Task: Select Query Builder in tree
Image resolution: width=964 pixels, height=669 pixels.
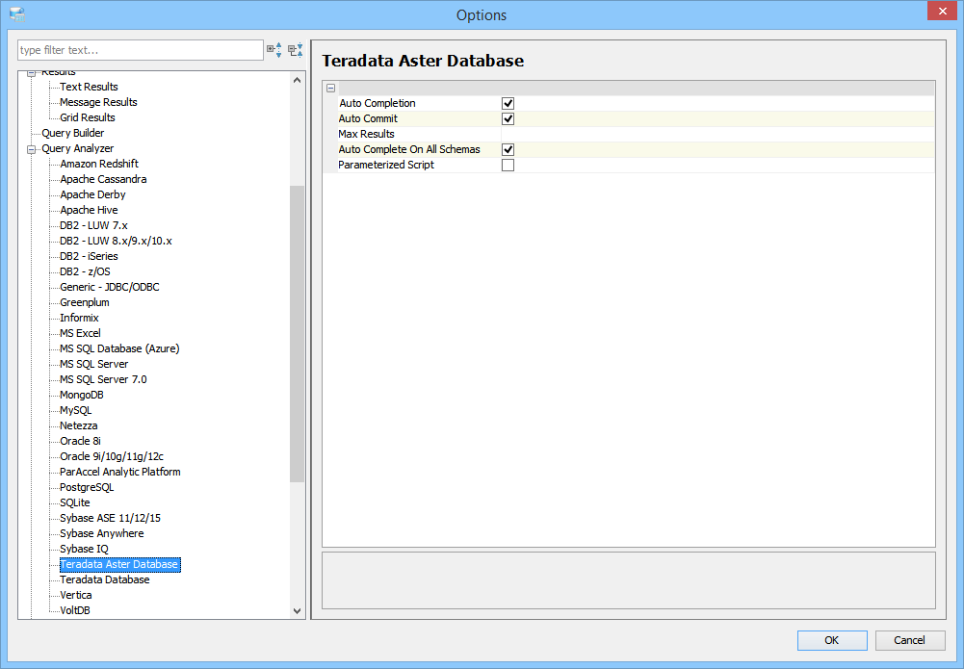Action: tap(72, 133)
